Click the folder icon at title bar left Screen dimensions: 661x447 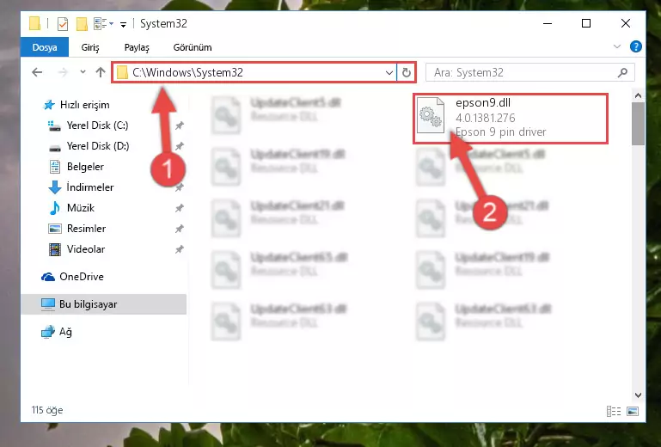(34, 23)
